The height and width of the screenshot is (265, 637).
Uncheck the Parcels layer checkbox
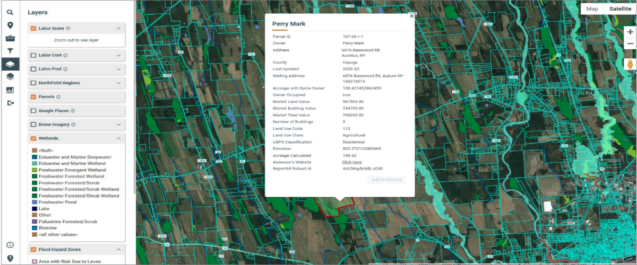coord(33,97)
